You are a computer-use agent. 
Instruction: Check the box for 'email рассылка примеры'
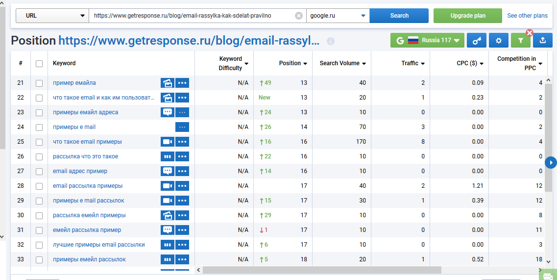pyautogui.click(x=39, y=186)
